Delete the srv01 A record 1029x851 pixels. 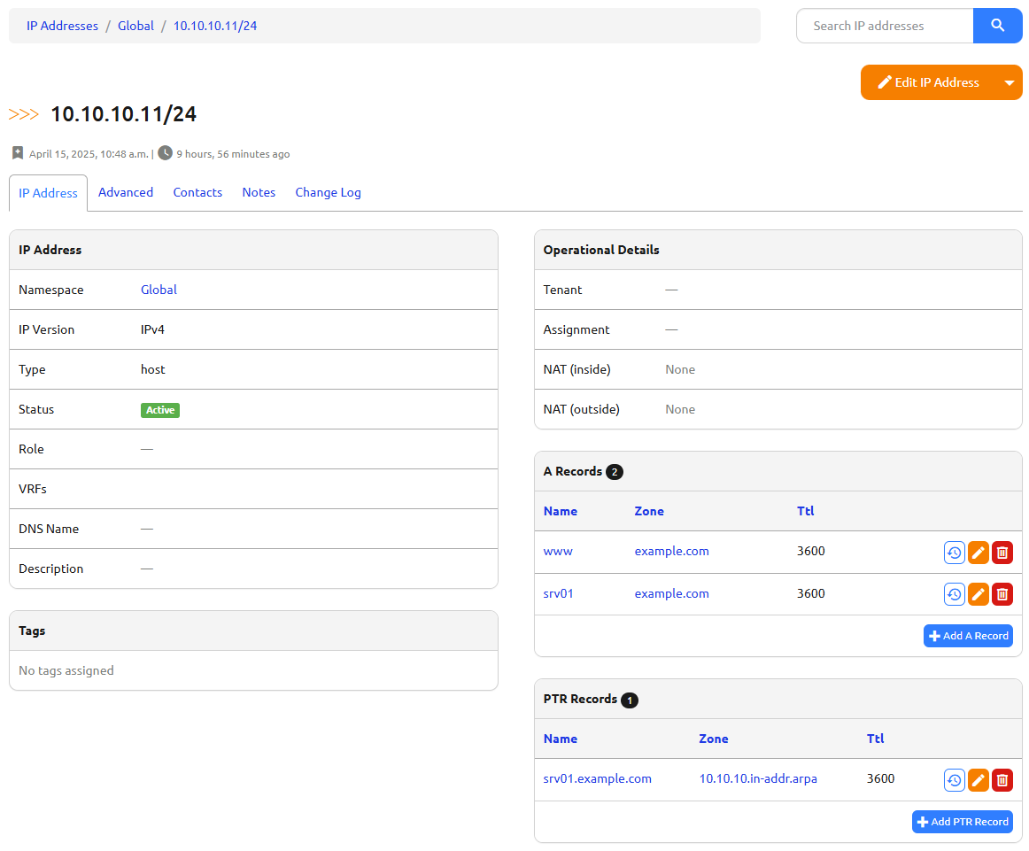(x=1002, y=594)
